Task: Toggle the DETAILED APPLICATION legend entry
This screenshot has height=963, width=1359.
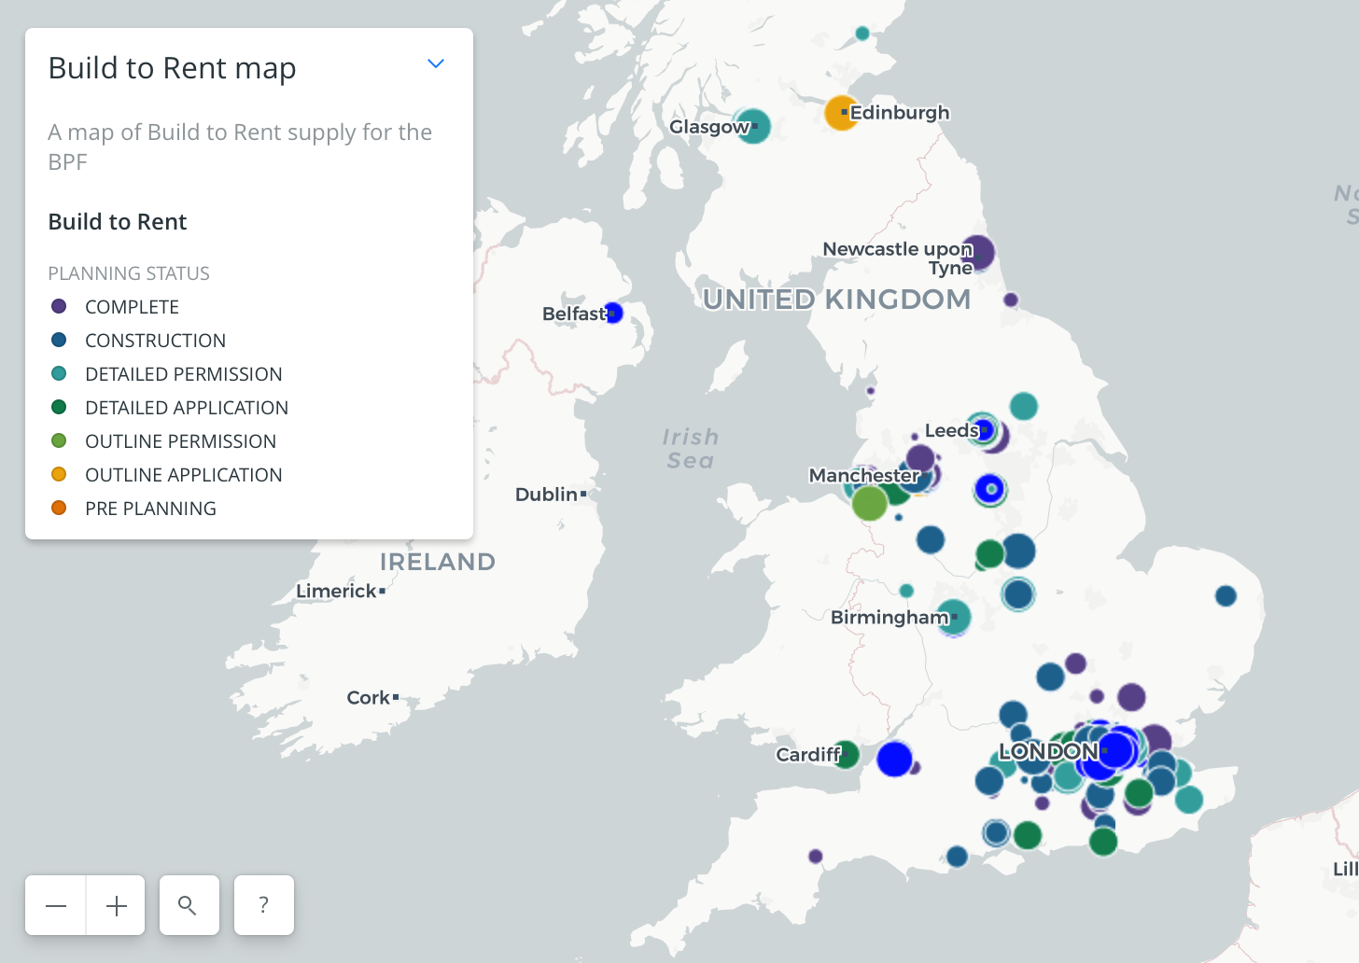Action: pyautogui.click(x=186, y=408)
